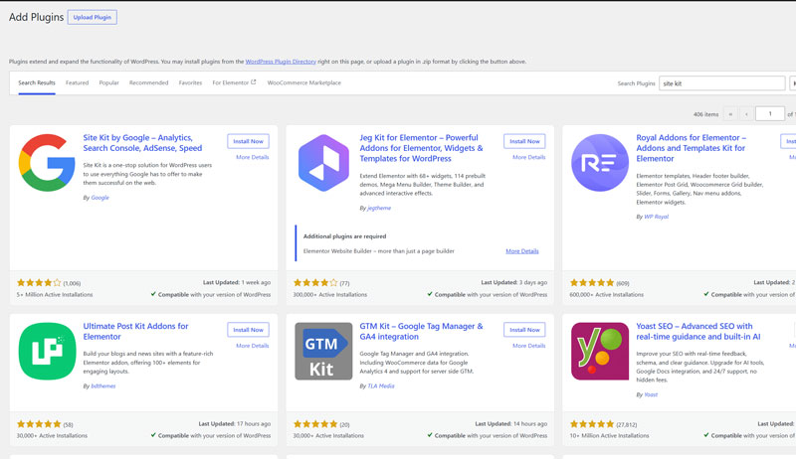Image resolution: width=796 pixels, height=459 pixels.
Task: Click the Add Plugins page heading
Action: click(37, 17)
